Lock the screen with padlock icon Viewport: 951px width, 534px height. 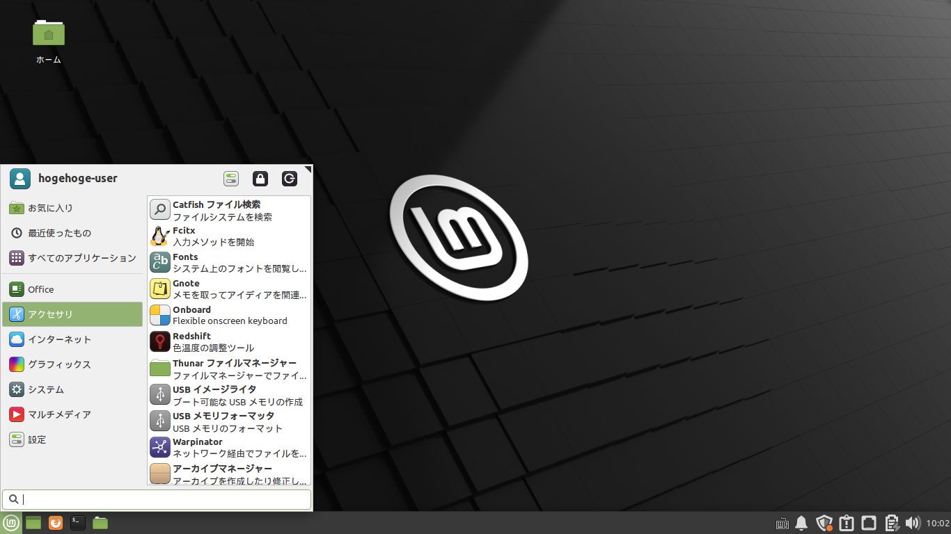[260, 179]
